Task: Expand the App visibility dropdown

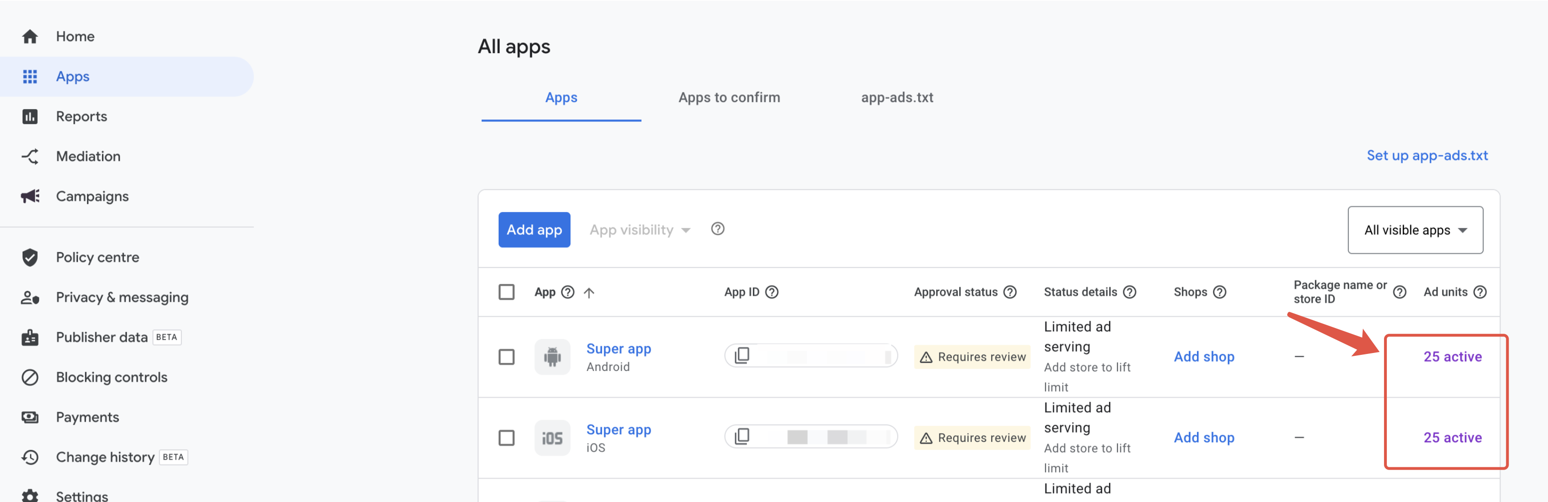Action: (640, 230)
